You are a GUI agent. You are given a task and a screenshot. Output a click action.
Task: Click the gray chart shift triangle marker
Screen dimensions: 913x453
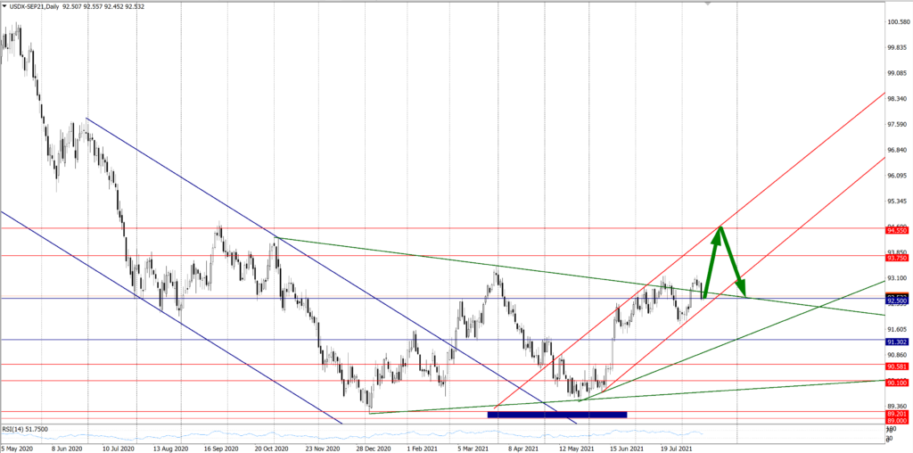(x=709, y=4)
